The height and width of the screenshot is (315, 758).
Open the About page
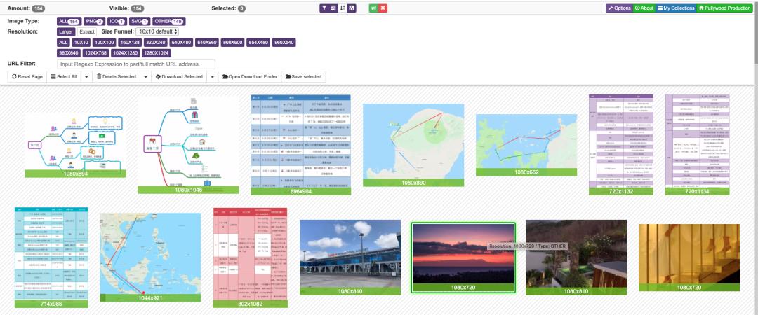644,8
